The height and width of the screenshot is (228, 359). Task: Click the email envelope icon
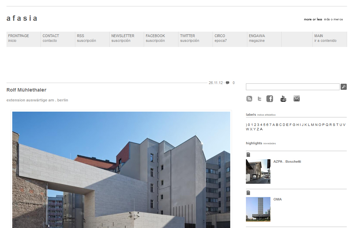(297, 99)
